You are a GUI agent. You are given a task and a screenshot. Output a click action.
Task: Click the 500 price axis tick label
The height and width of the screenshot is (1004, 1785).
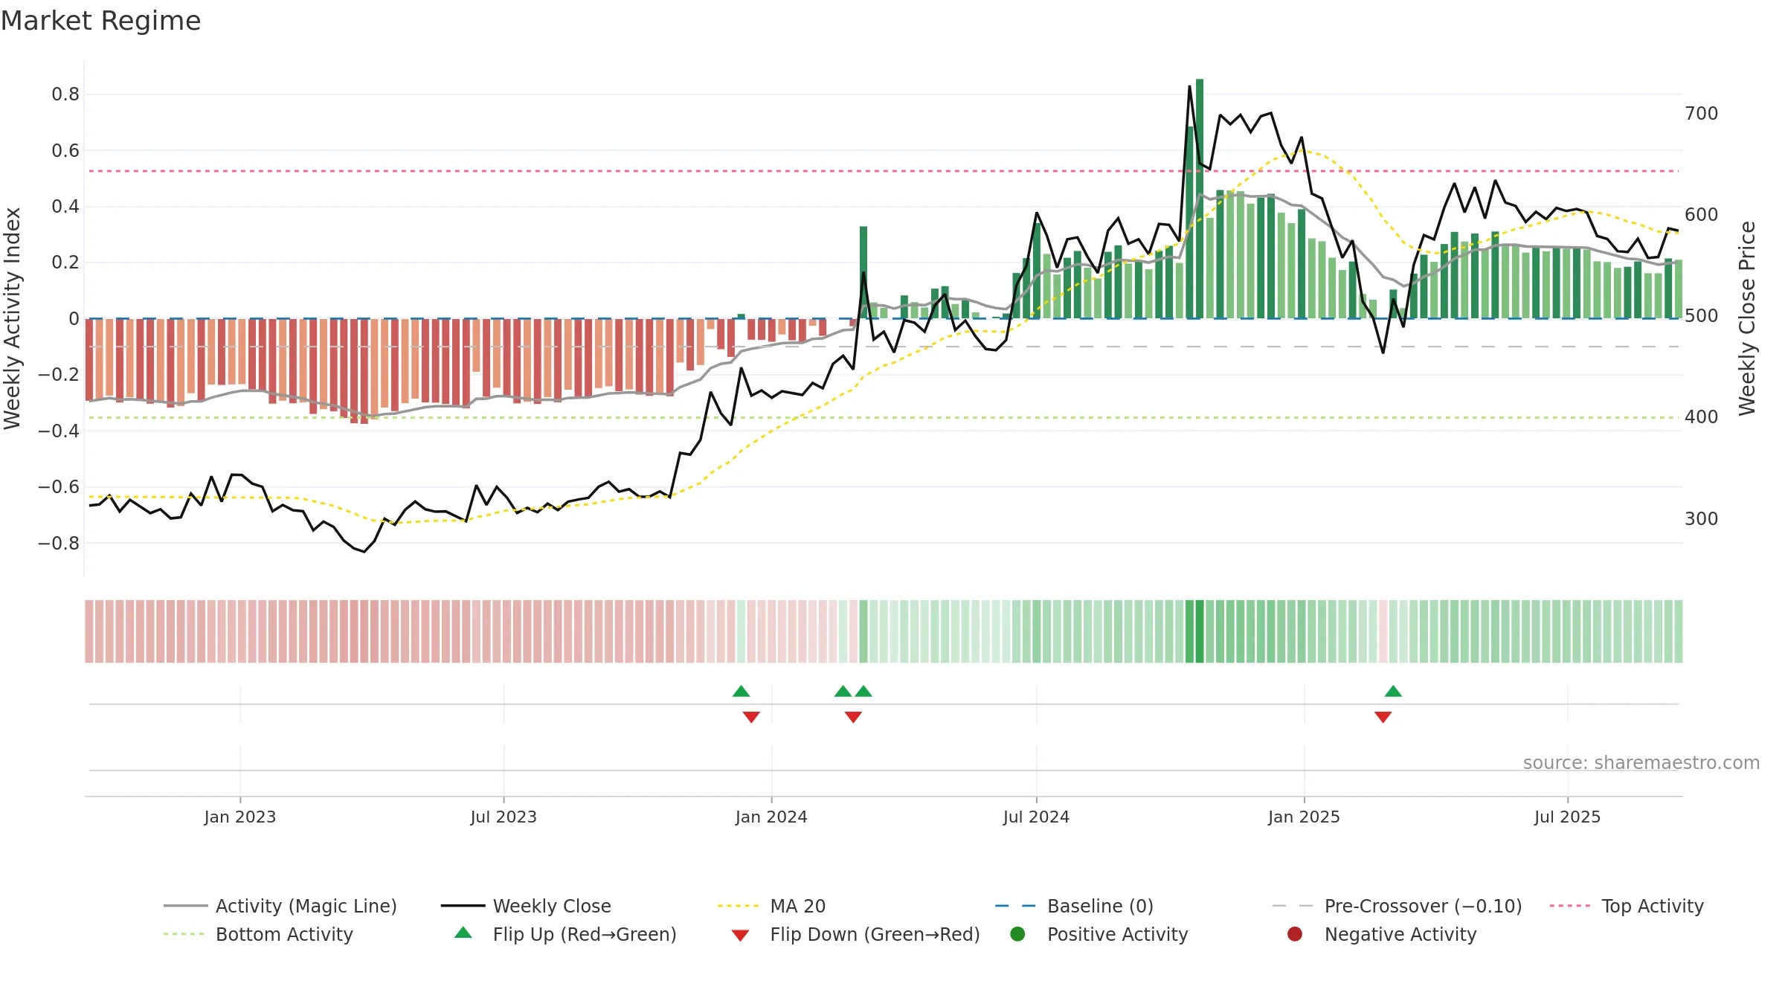tap(1702, 316)
